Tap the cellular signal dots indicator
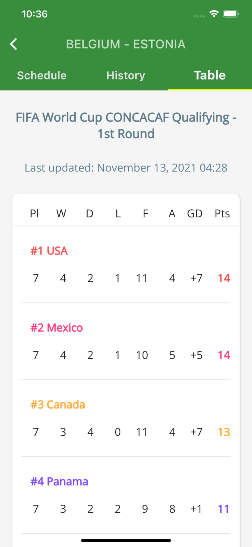 199,16
